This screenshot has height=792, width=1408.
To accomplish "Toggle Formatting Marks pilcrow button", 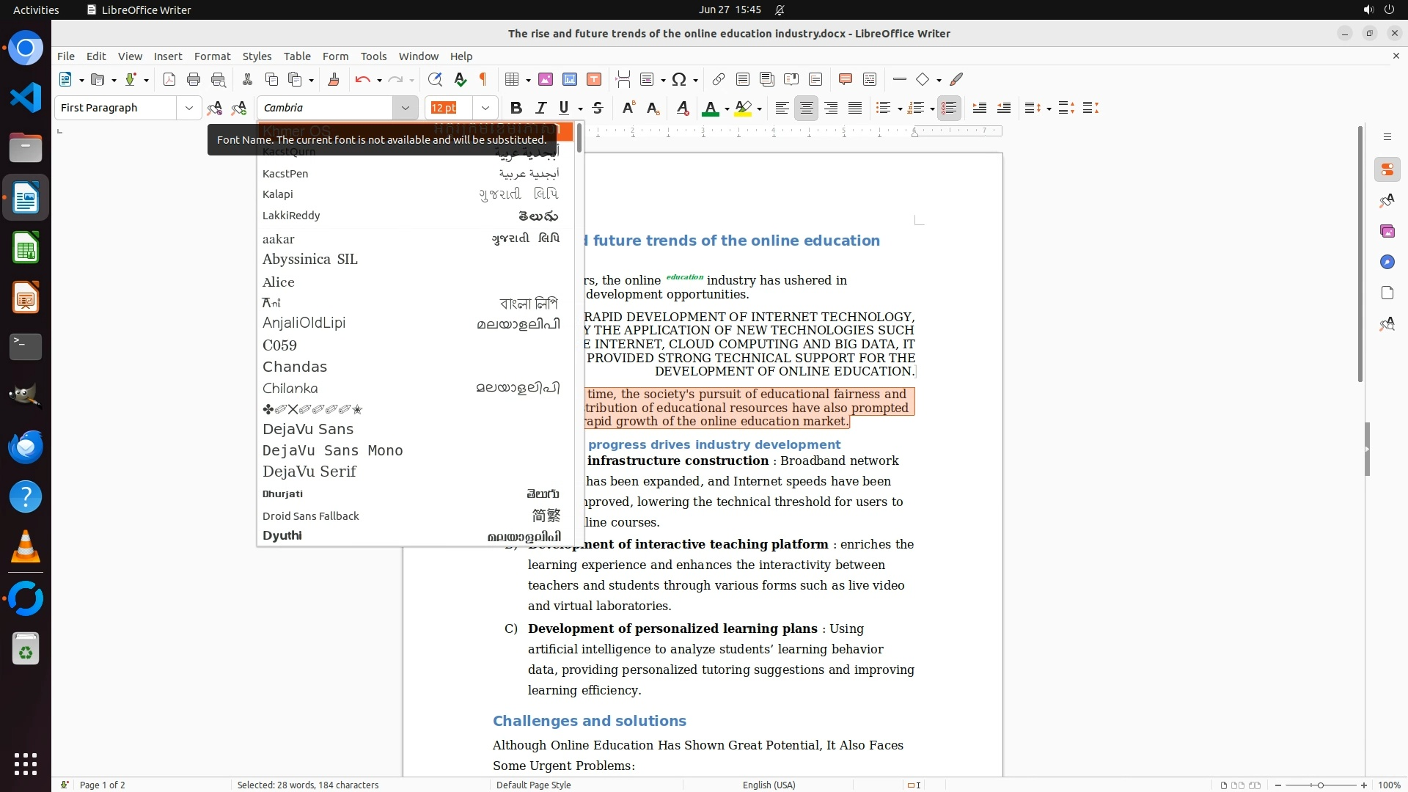I will (x=483, y=79).
